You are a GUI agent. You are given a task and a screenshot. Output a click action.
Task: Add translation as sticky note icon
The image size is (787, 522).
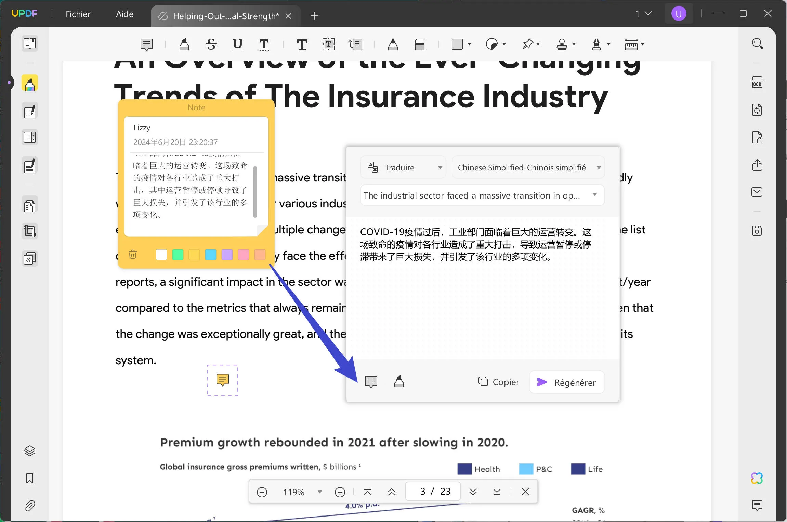point(371,382)
